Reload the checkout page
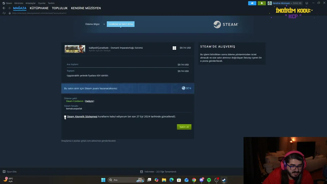 tap(4, 13)
